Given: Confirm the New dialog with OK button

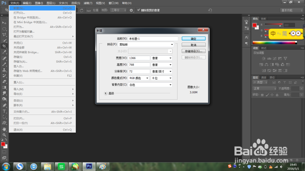Looking at the screenshot, I should [194, 39].
